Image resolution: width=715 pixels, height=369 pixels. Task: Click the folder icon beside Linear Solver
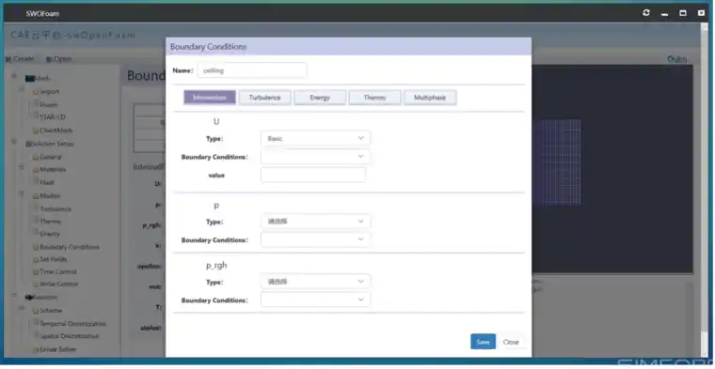click(36, 350)
